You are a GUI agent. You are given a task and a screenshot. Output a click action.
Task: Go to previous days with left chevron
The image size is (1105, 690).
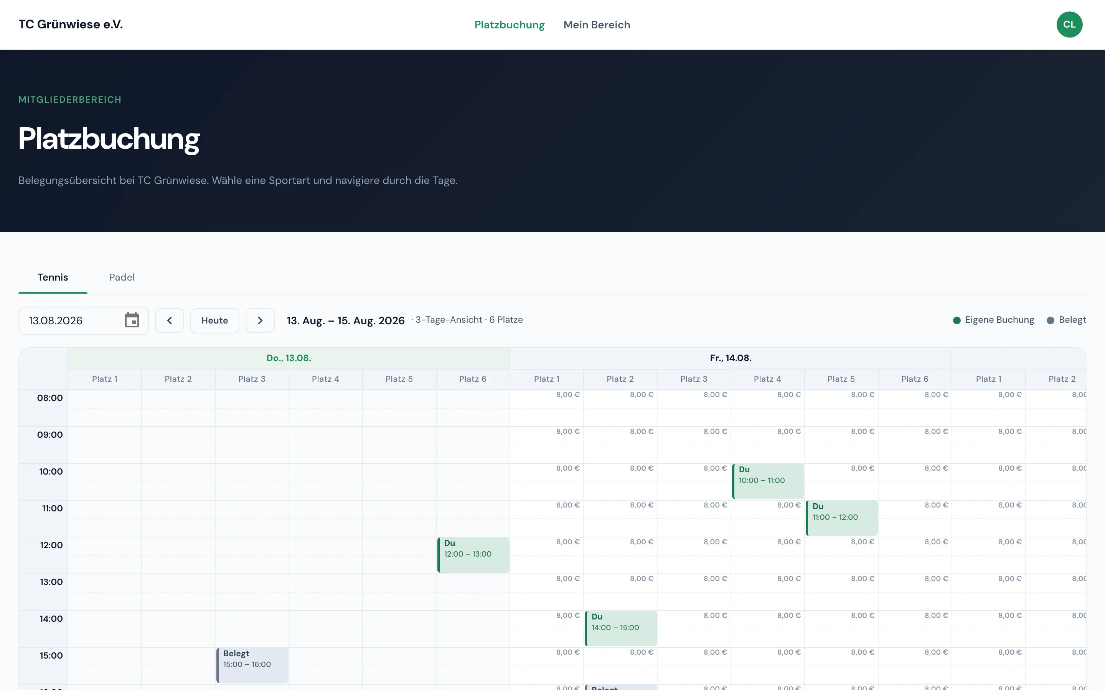pyautogui.click(x=170, y=320)
